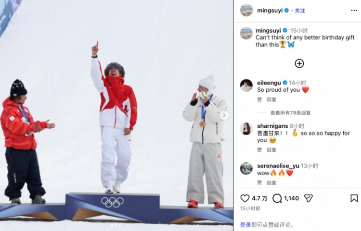Click the 登录 login link
Screen dimensions: 361x231
[245, 225]
